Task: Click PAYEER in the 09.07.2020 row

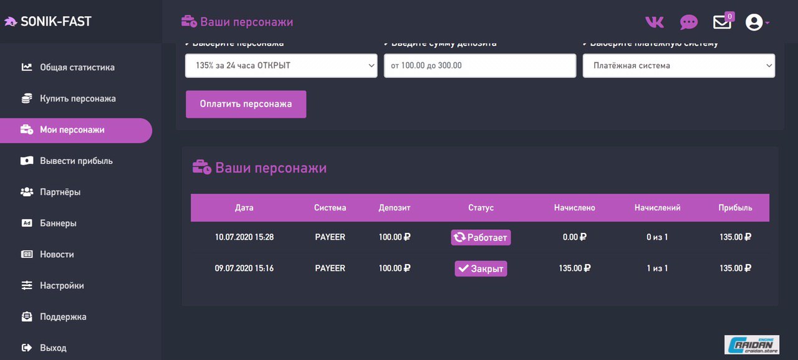Action: [330, 268]
